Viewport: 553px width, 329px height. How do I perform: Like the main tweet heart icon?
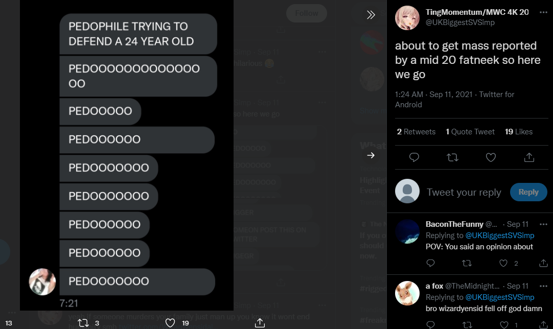491,157
